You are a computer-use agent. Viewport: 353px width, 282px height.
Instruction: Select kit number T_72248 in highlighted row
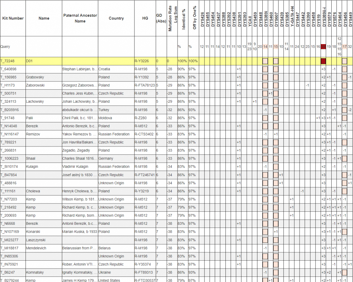pyautogui.click(x=9, y=61)
